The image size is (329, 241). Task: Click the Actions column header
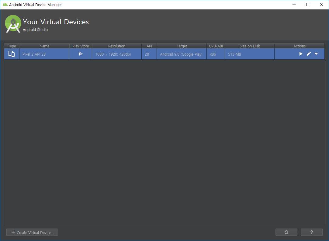click(x=300, y=46)
